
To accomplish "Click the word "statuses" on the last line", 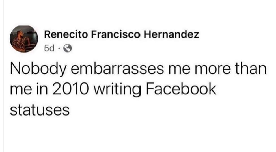I will 40,109.
